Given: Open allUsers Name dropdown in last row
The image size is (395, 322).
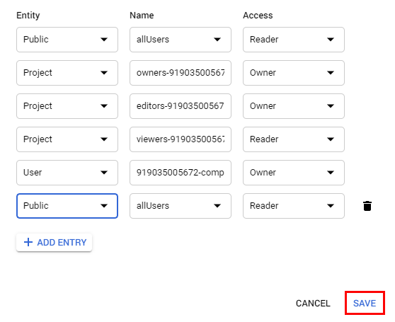Looking at the screenshot, I should (181, 206).
